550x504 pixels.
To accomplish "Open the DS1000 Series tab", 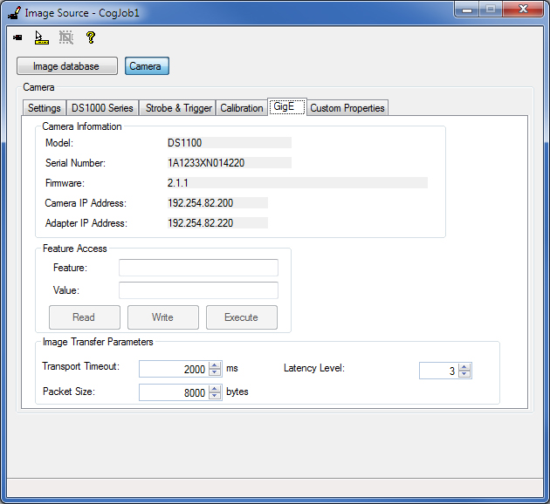I will [102, 108].
